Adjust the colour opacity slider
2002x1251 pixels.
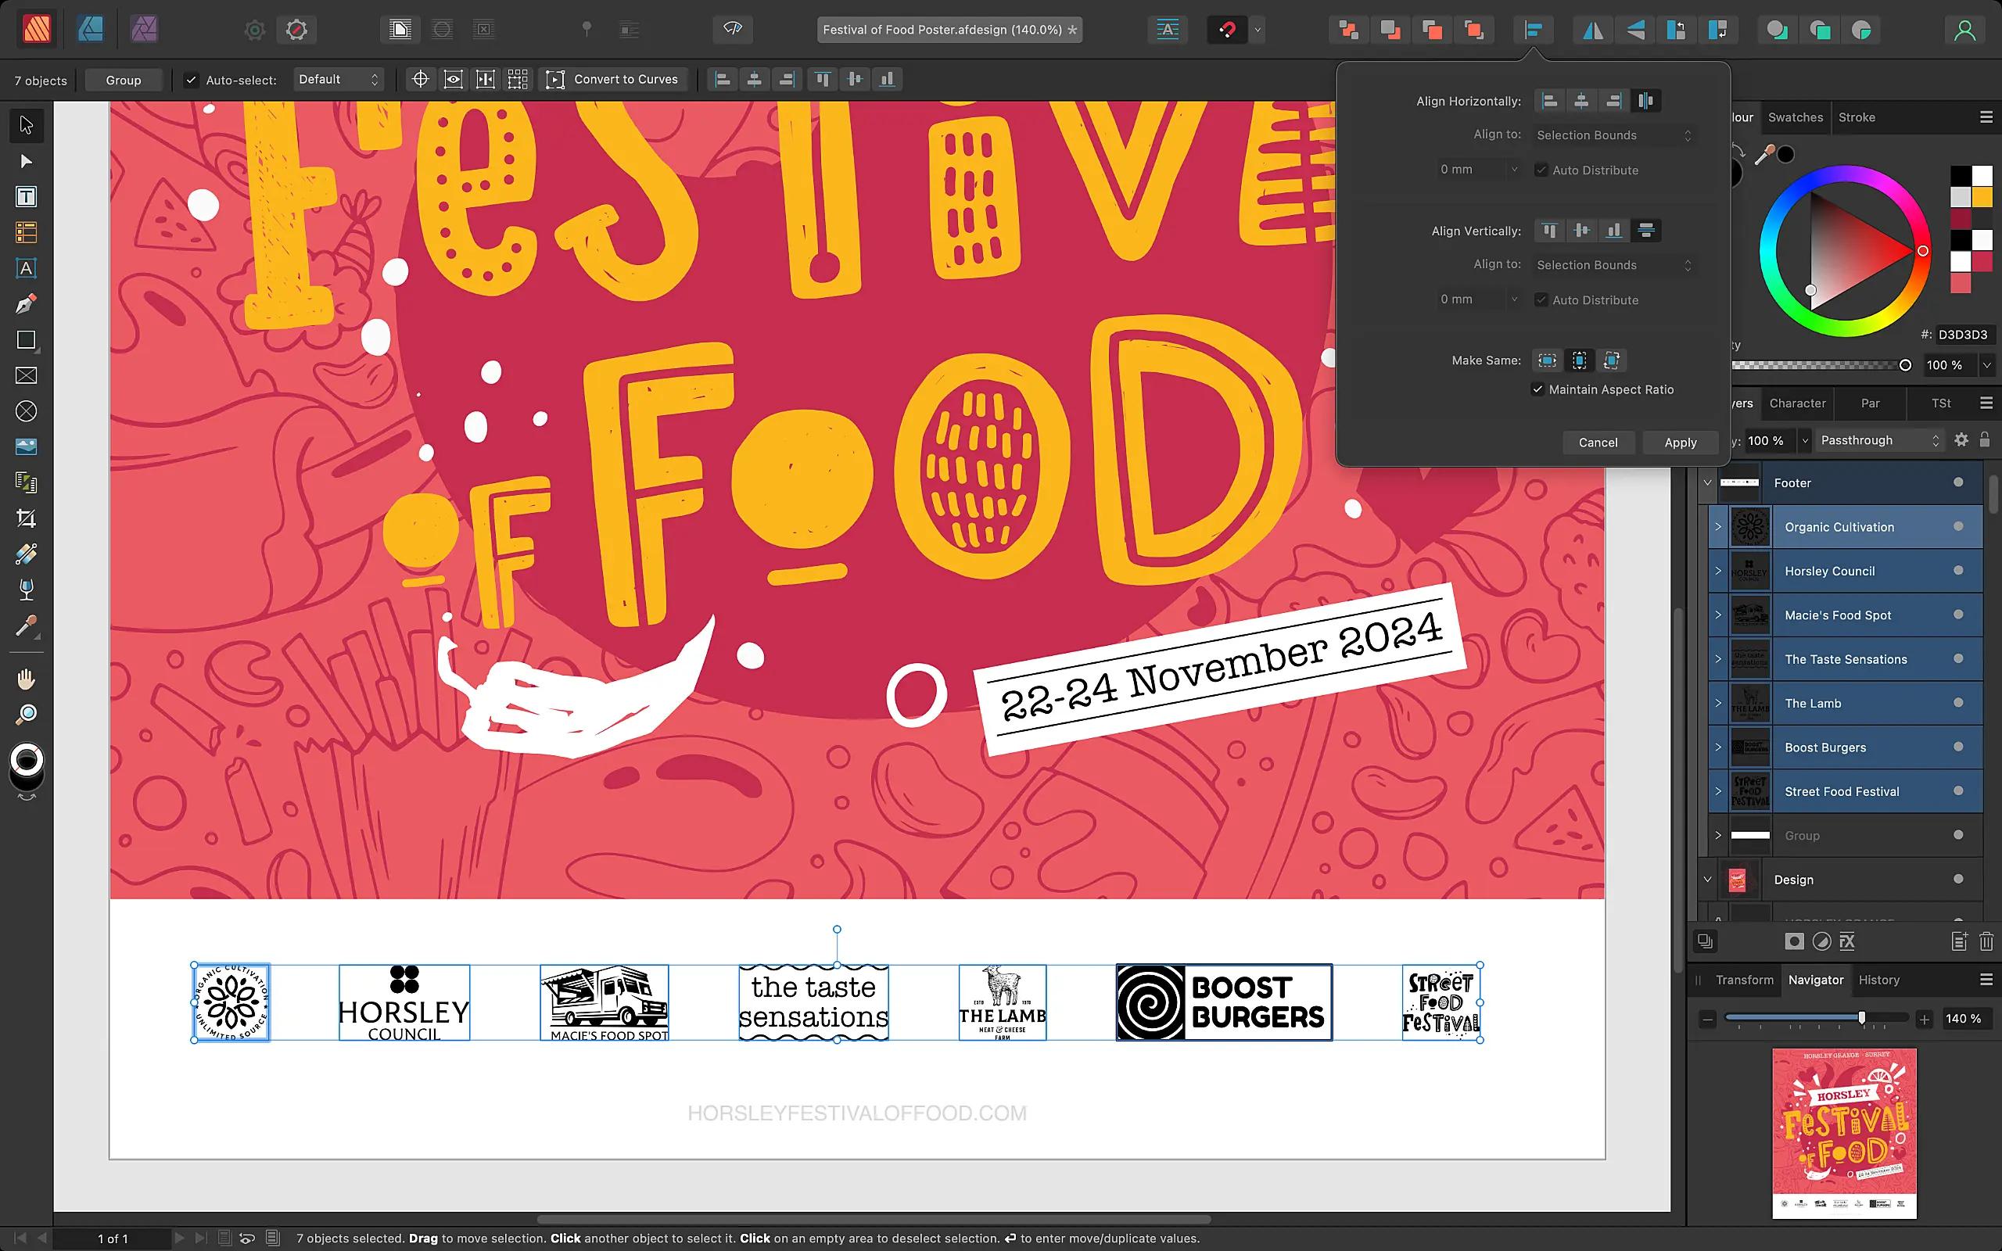1904,365
